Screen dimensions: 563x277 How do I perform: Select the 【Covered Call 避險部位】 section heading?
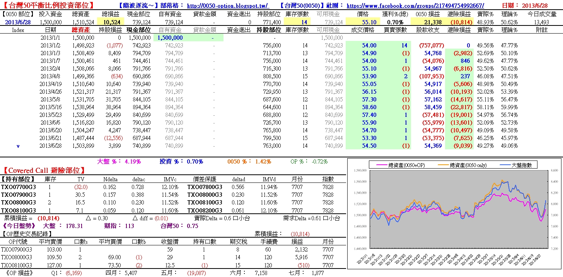44,170
